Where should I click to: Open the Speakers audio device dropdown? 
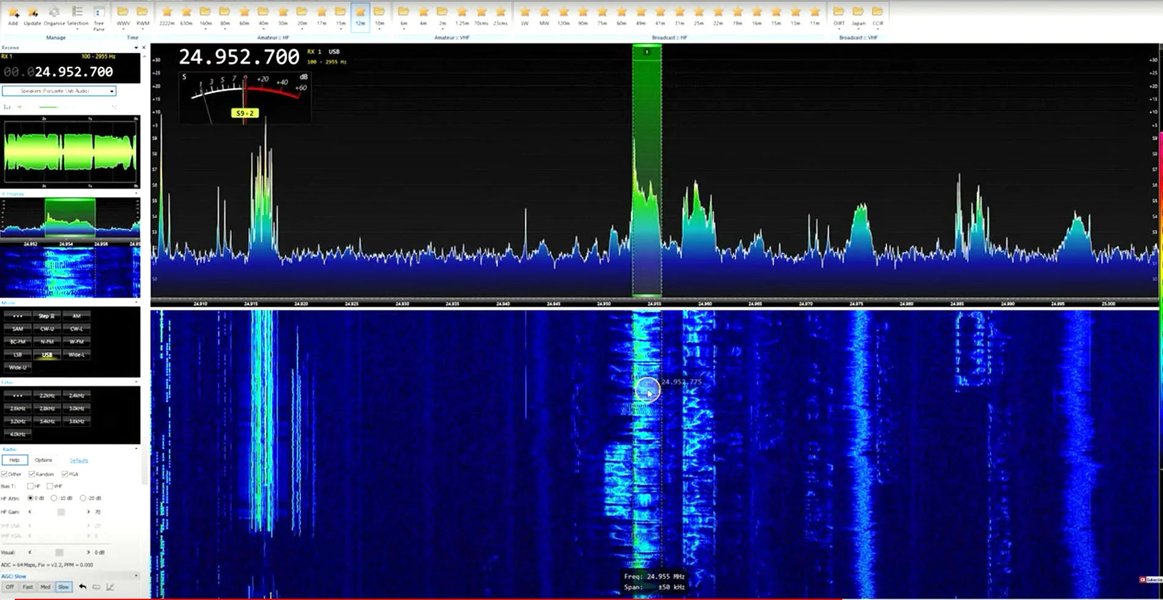coord(59,91)
